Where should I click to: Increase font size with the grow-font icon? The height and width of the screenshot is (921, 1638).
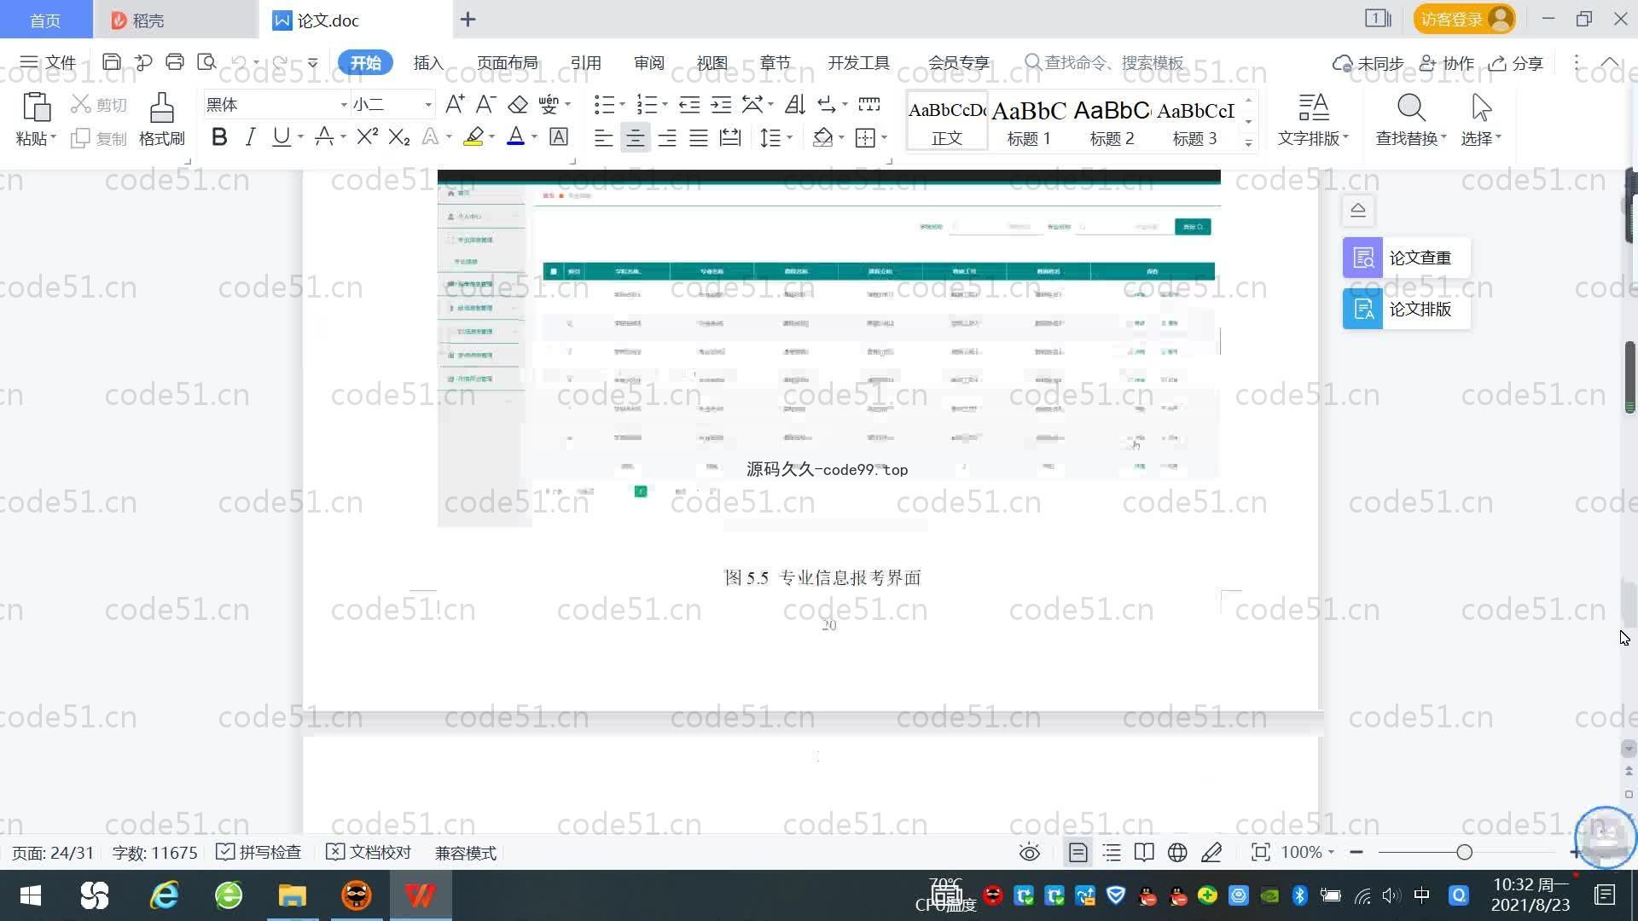pos(455,104)
